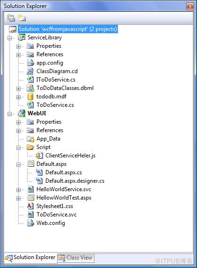Click the Properties folder icon under ServiceLibrary

point(30,46)
